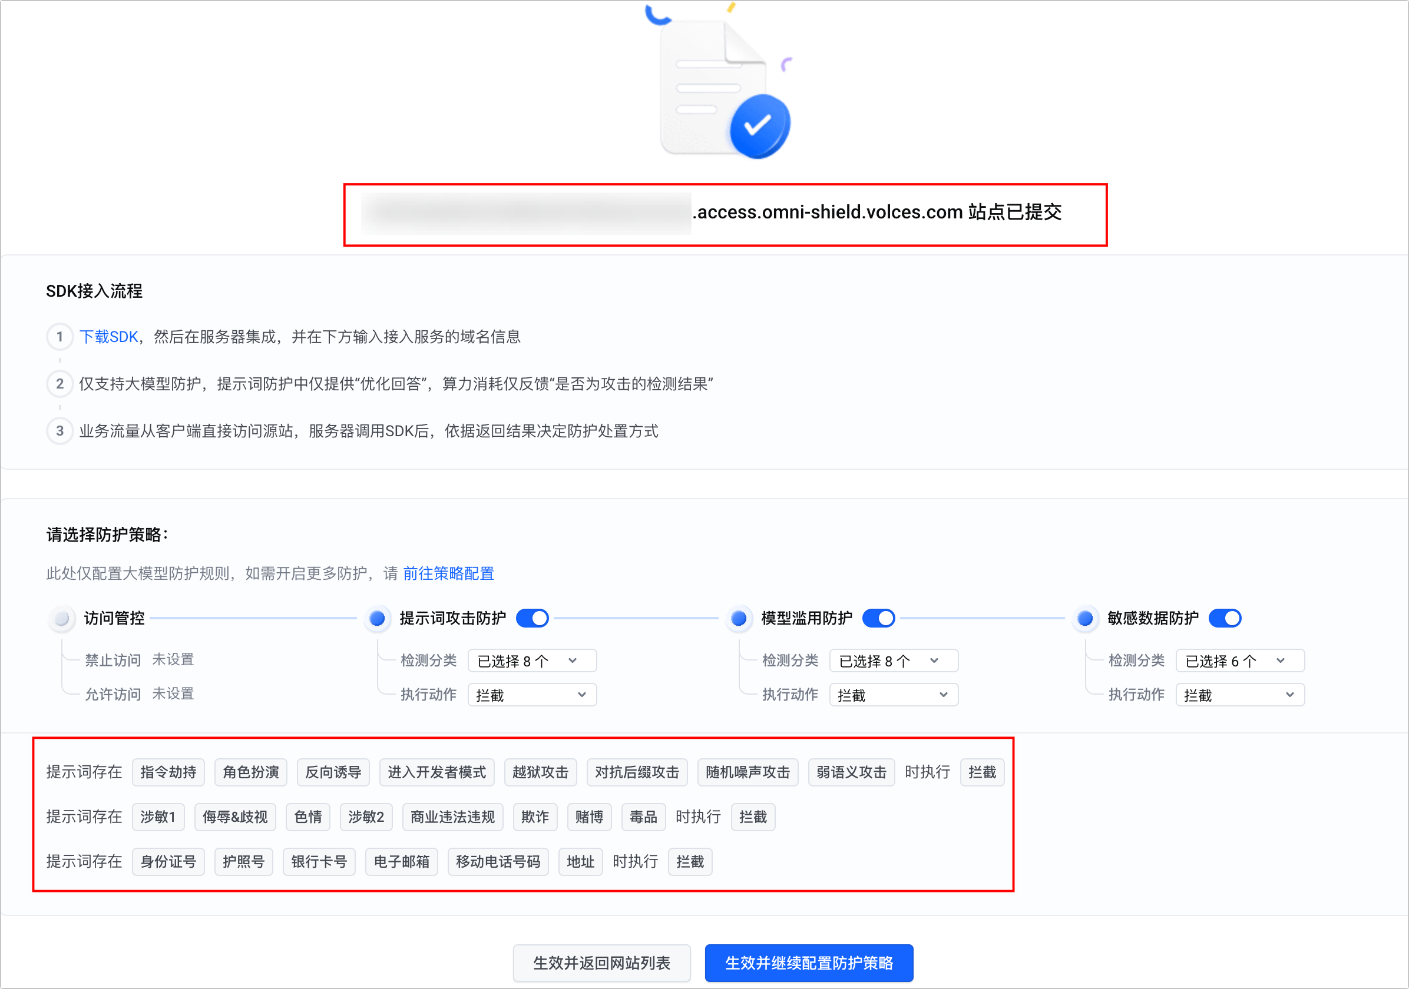Click 生效并返回网站列表 button
This screenshot has width=1409, height=989.
601,963
